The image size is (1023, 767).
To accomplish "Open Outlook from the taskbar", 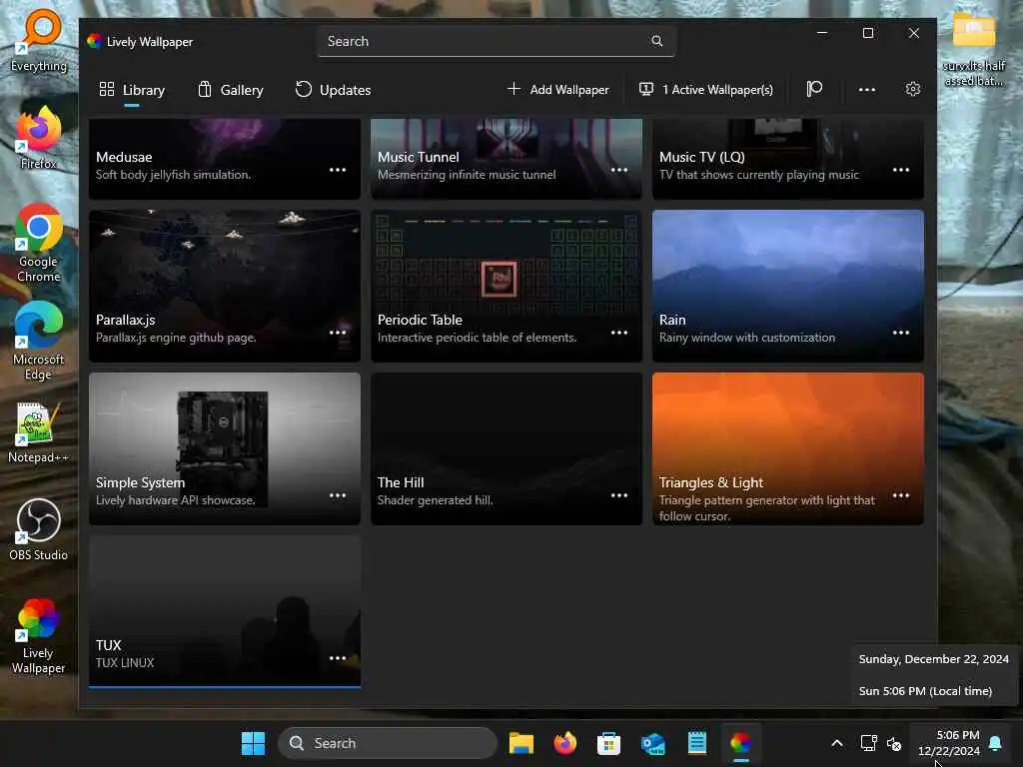I will (653, 743).
